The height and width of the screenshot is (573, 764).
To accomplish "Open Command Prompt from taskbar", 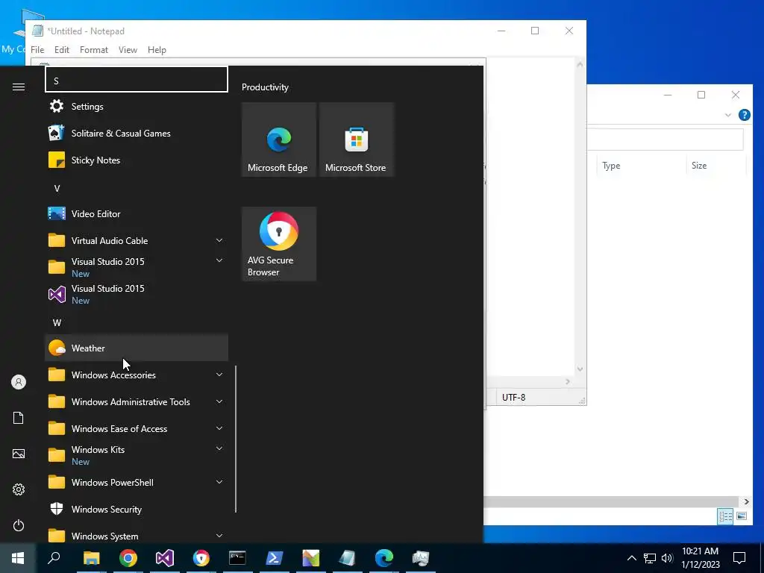I will click(237, 558).
